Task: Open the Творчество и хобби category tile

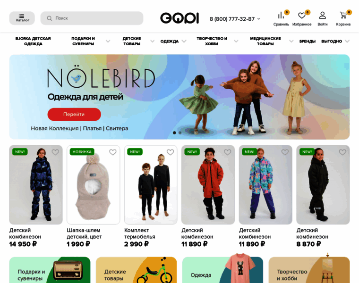Action: [309, 270]
